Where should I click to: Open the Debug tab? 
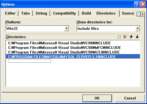(x=41, y=13)
